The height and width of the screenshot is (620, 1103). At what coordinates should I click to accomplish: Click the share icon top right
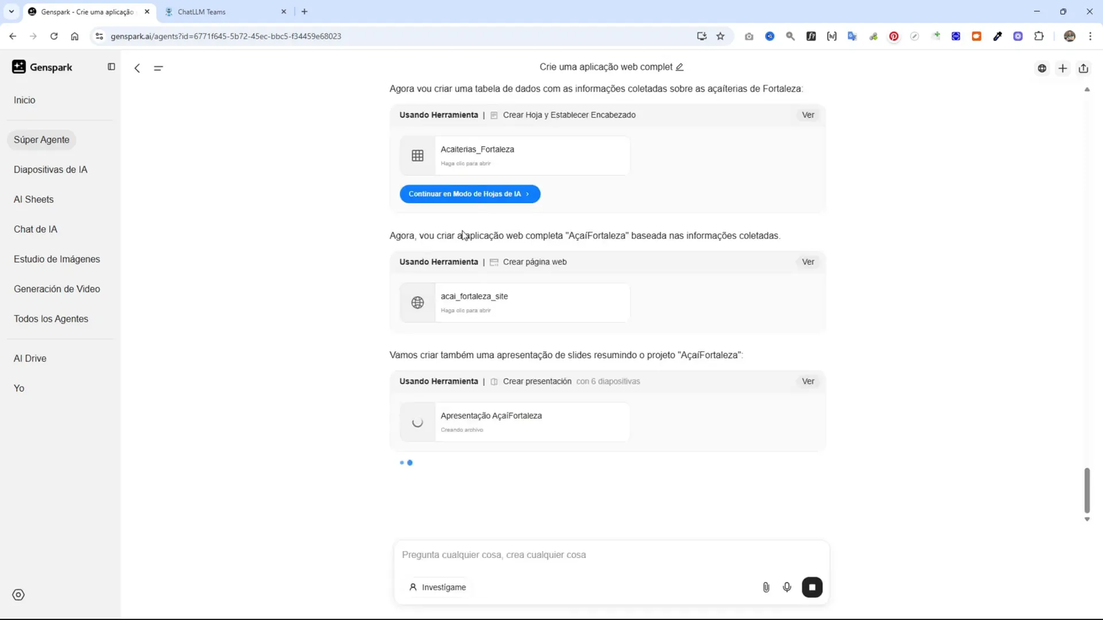point(1083,68)
